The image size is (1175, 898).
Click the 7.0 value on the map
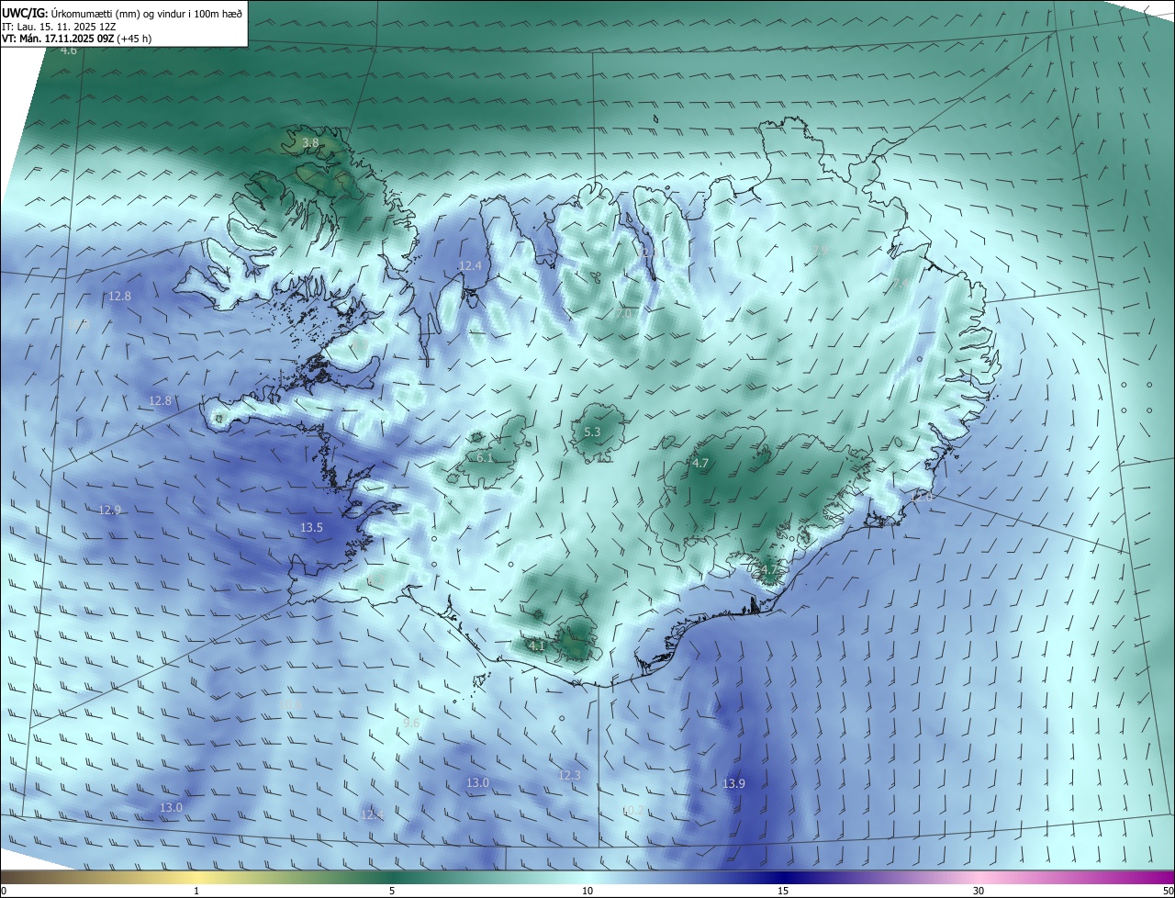pos(622,313)
